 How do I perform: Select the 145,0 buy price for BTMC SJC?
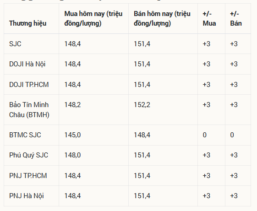72,135
